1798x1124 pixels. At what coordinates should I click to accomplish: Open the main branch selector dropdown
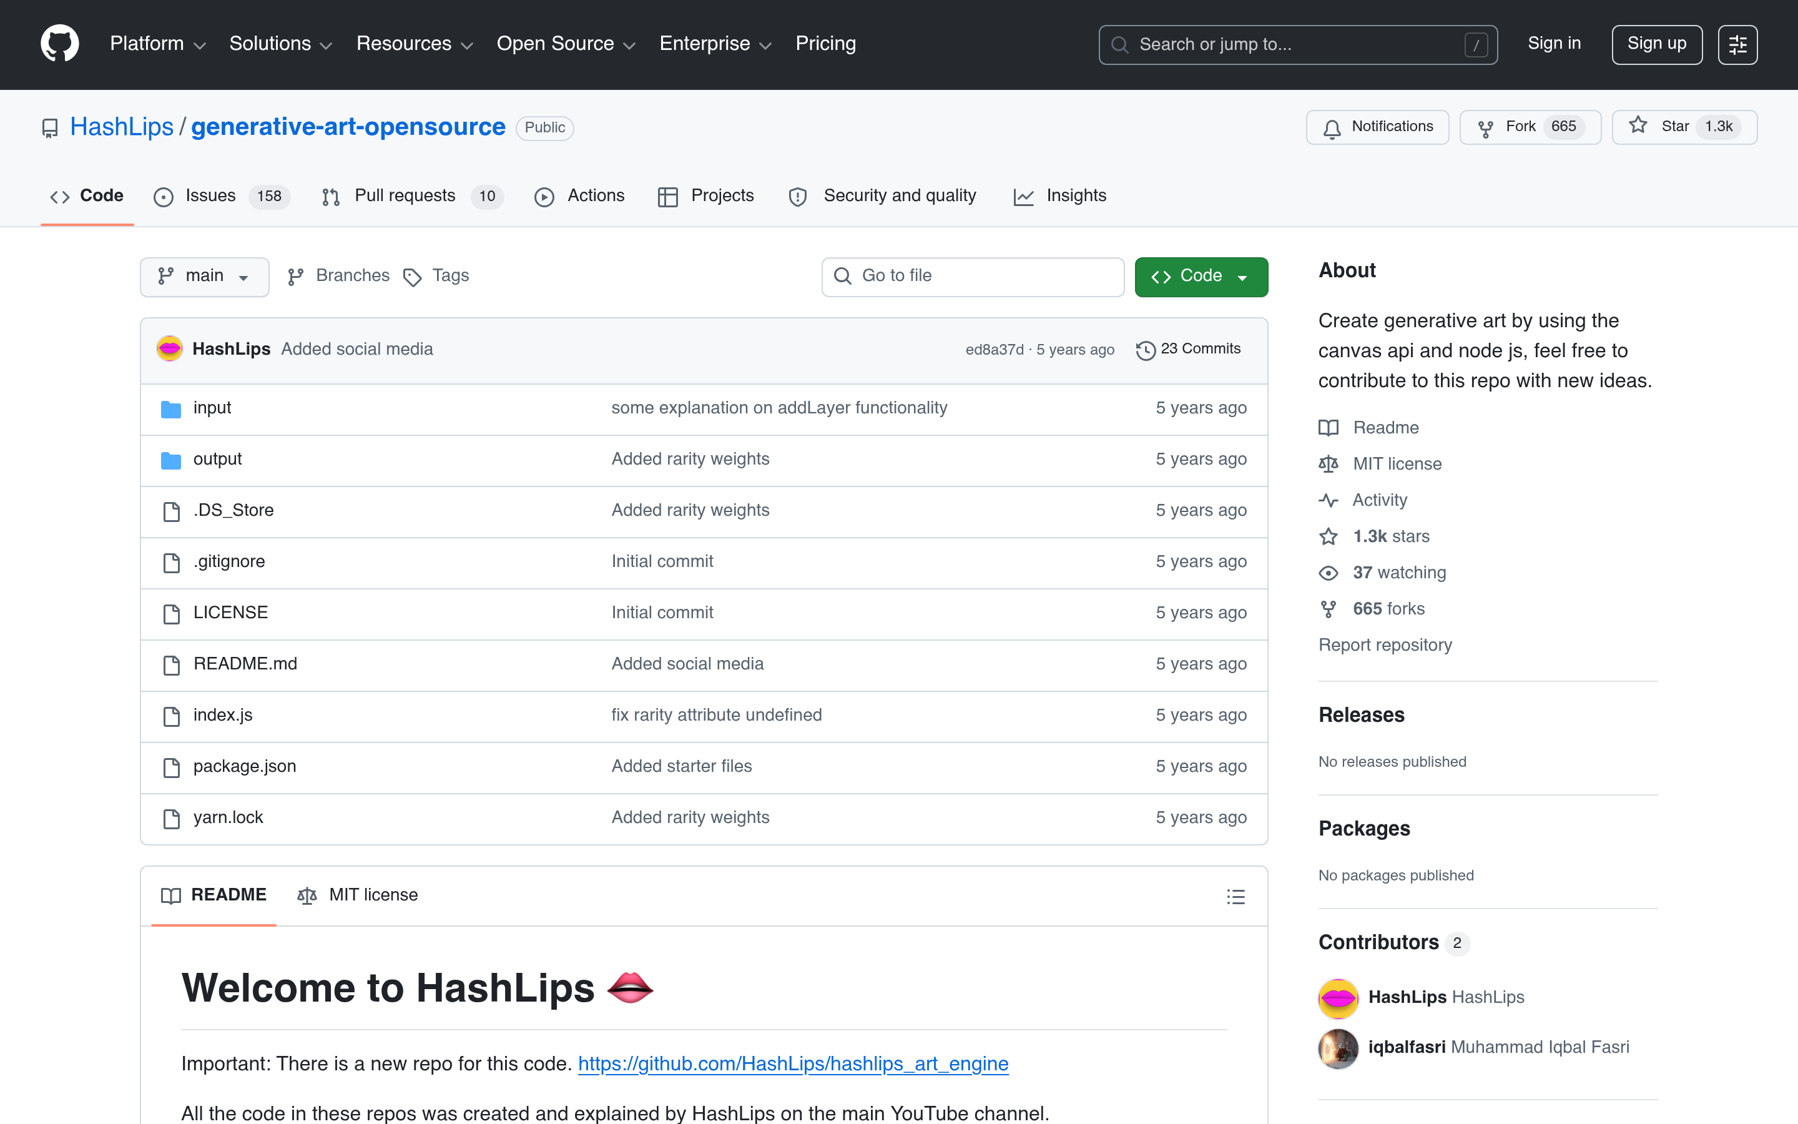(x=204, y=277)
